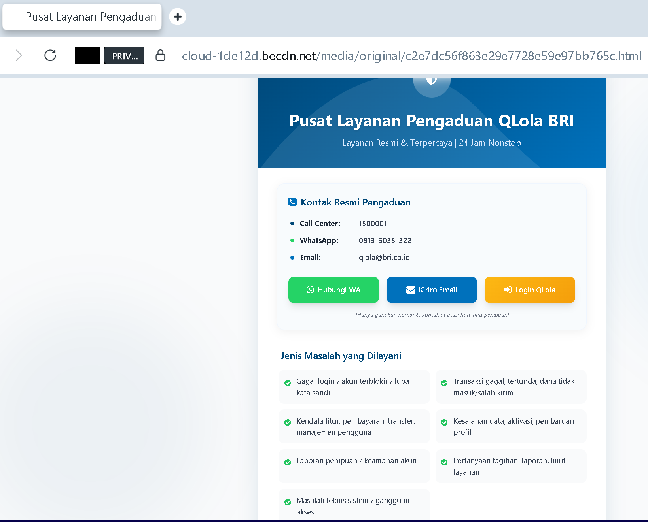Click Laporan penipuan / keamanan akun text
Image resolution: width=648 pixels, height=522 pixels.
click(356, 460)
